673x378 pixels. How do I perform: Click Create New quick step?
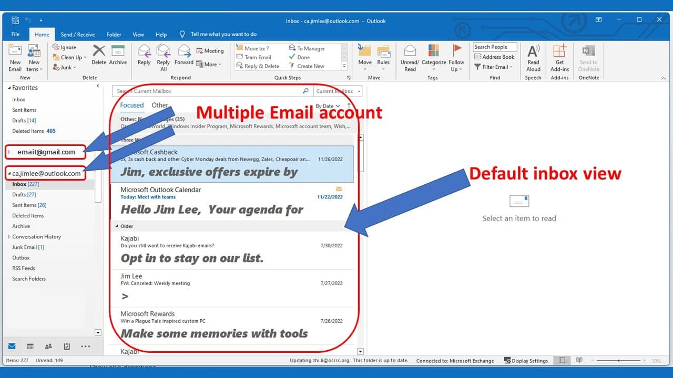pyautogui.click(x=307, y=66)
